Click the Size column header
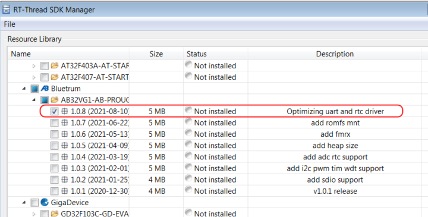 156,54
